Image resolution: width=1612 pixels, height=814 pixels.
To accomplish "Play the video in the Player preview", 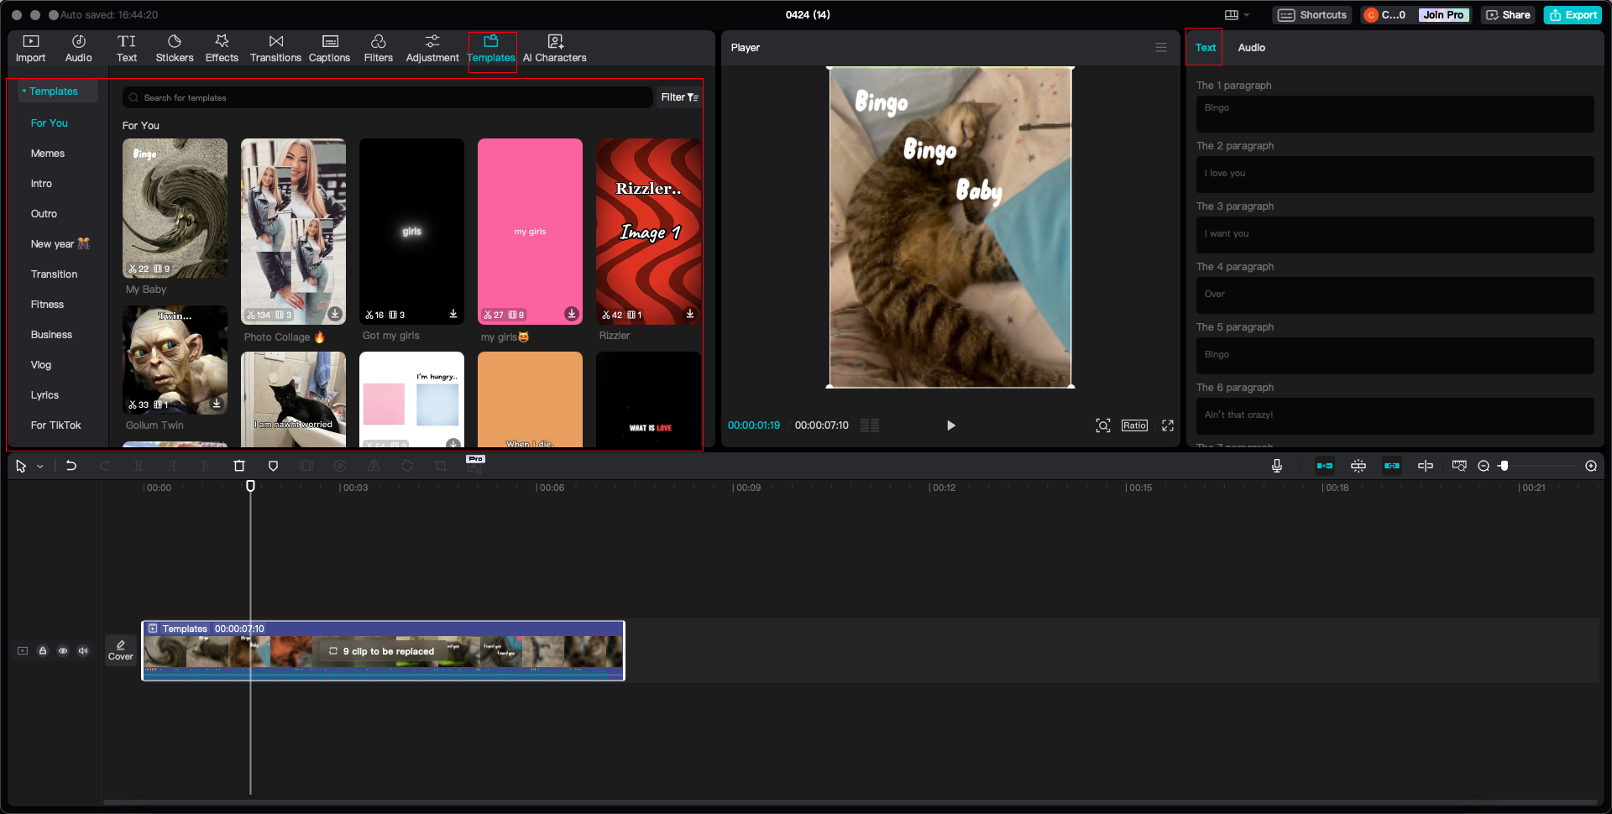I will 950,425.
